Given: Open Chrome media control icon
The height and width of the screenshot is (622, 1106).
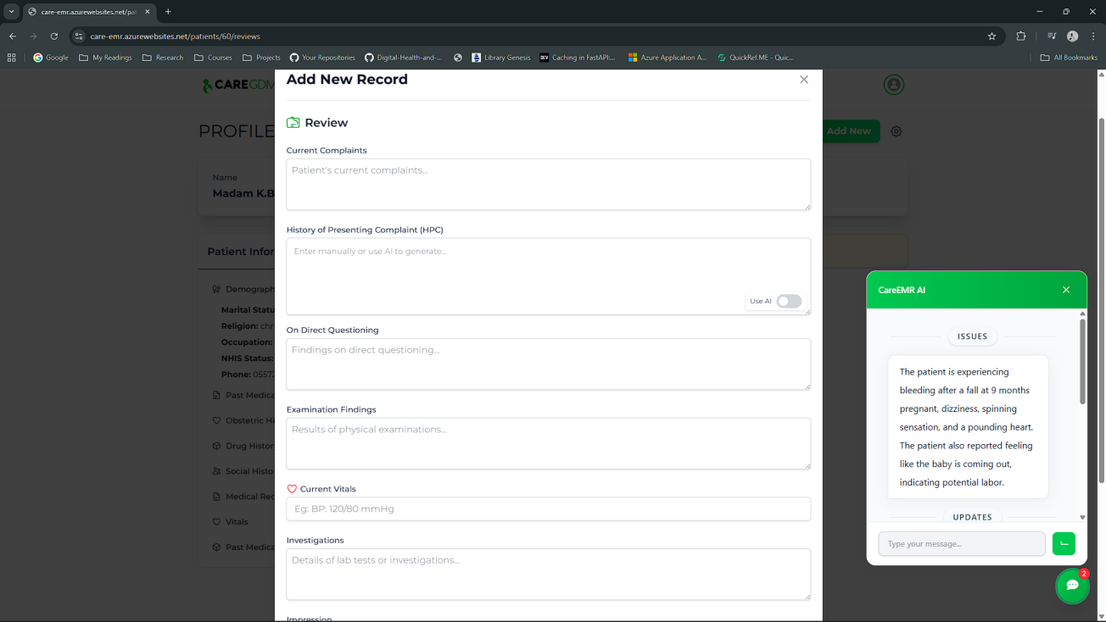Looking at the screenshot, I should pyautogui.click(x=1052, y=36).
